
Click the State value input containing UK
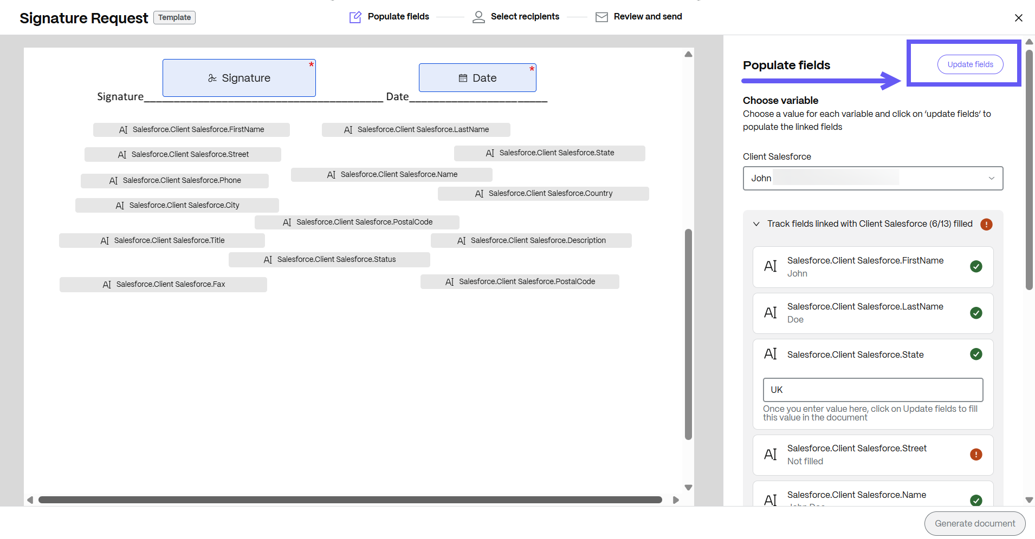873,390
